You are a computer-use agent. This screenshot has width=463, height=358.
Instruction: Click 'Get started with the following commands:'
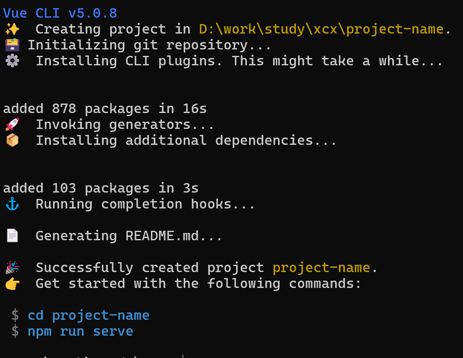(x=199, y=284)
